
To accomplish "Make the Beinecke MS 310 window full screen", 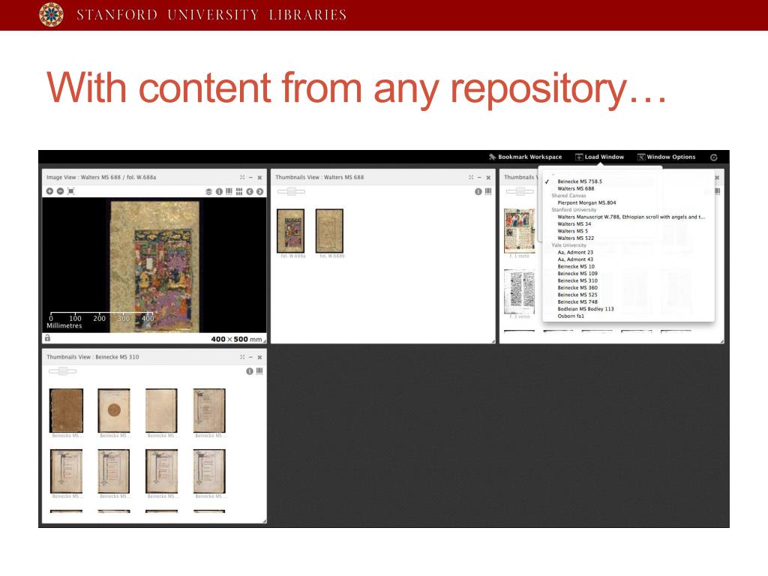I will 242,357.
